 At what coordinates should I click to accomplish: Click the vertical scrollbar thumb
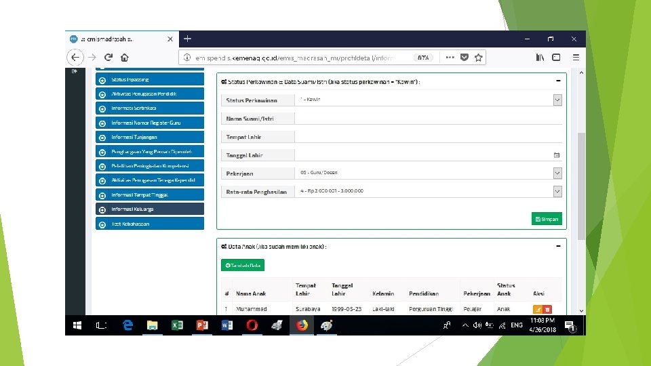coord(581,186)
